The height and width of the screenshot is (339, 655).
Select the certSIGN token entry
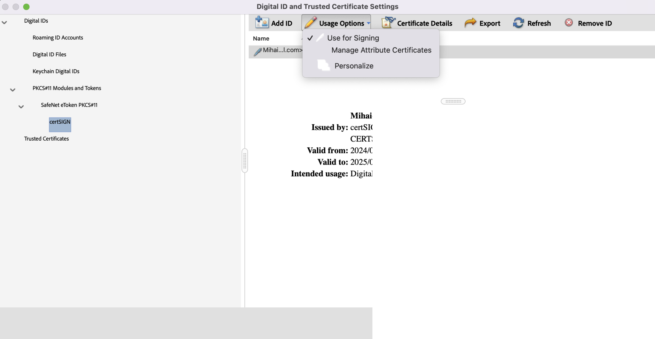click(x=60, y=122)
